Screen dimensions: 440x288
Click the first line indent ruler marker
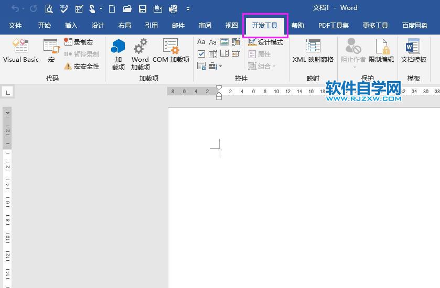(219, 88)
